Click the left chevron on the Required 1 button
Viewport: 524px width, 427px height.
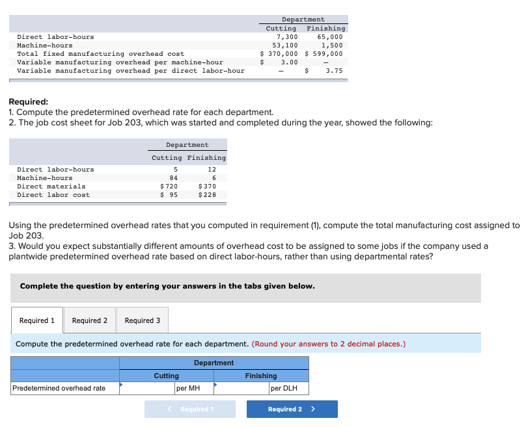pyautogui.click(x=170, y=409)
